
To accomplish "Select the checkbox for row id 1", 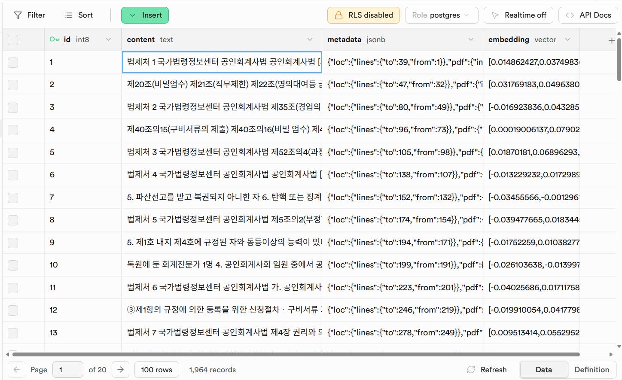I will click(x=13, y=62).
